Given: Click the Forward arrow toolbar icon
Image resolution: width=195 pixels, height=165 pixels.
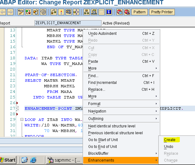Looking at the screenshot, I should point(10,12).
